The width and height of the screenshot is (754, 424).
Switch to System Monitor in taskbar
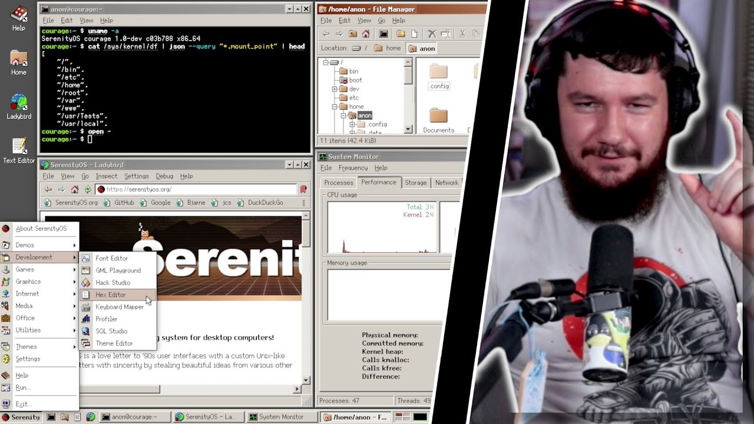(283, 417)
